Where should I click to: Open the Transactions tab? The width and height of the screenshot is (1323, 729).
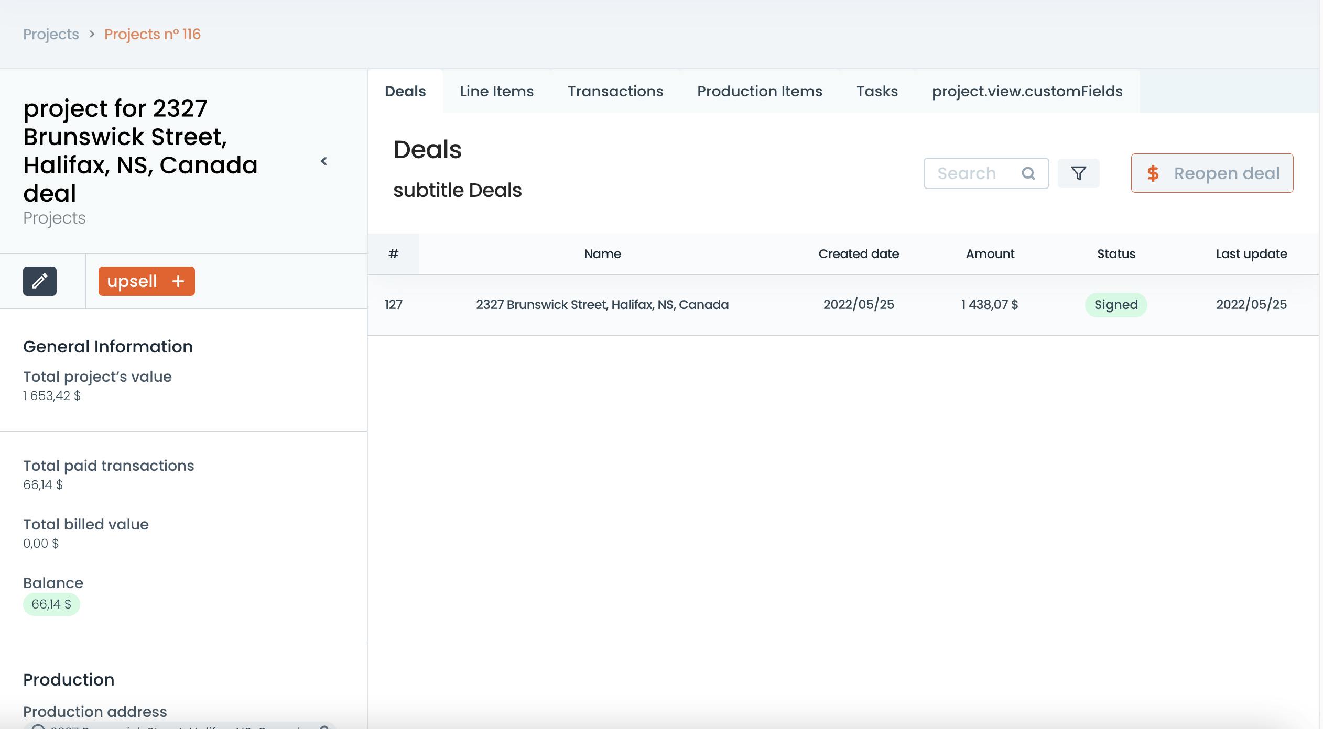click(x=615, y=91)
